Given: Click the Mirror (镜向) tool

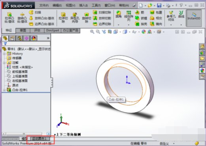Looking at the screenshot, I should tap(156, 24).
